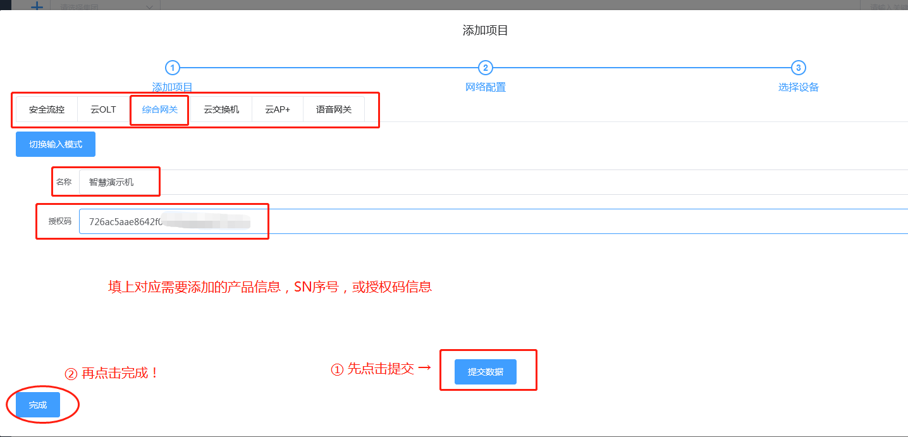
Task: Switch to the 云AP+ tab
Action: pyautogui.click(x=278, y=109)
